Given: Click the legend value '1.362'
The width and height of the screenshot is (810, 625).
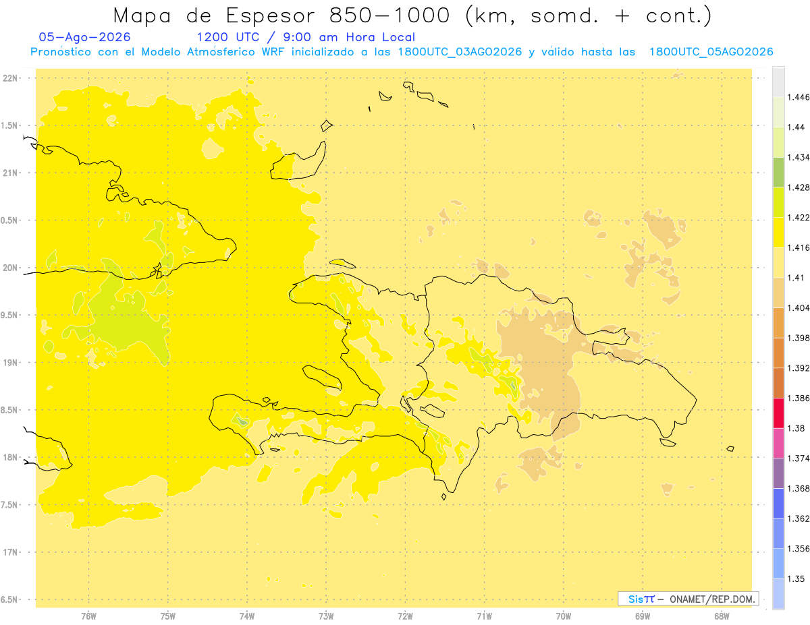Looking at the screenshot, I should tap(799, 518).
